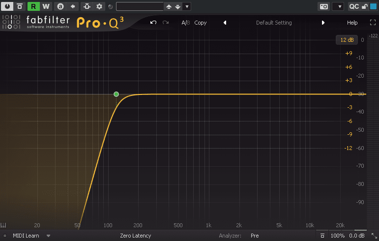This screenshot has height=241, width=379.
Task: Switch A/B state
Action: tap(186, 23)
